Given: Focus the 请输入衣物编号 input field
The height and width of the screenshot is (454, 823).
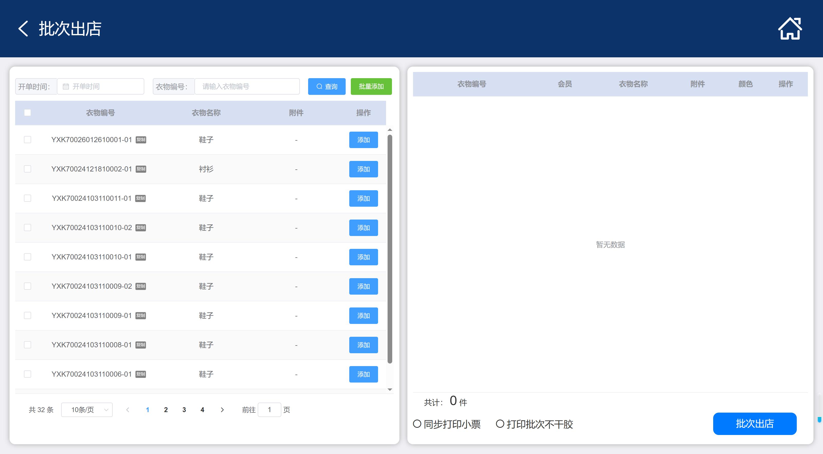Looking at the screenshot, I should pyautogui.click(x=247, y=87).
